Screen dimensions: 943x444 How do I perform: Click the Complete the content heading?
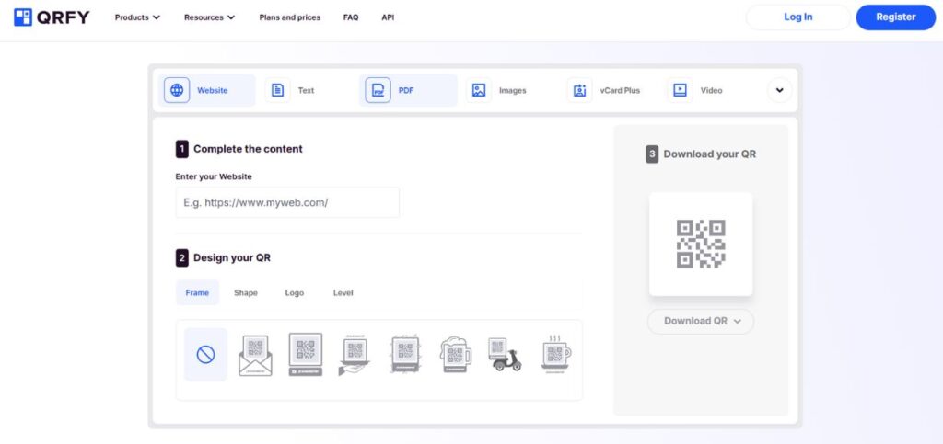click(x=248, y=149)
